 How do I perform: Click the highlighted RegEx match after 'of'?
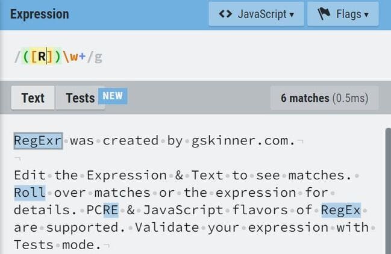340,210
